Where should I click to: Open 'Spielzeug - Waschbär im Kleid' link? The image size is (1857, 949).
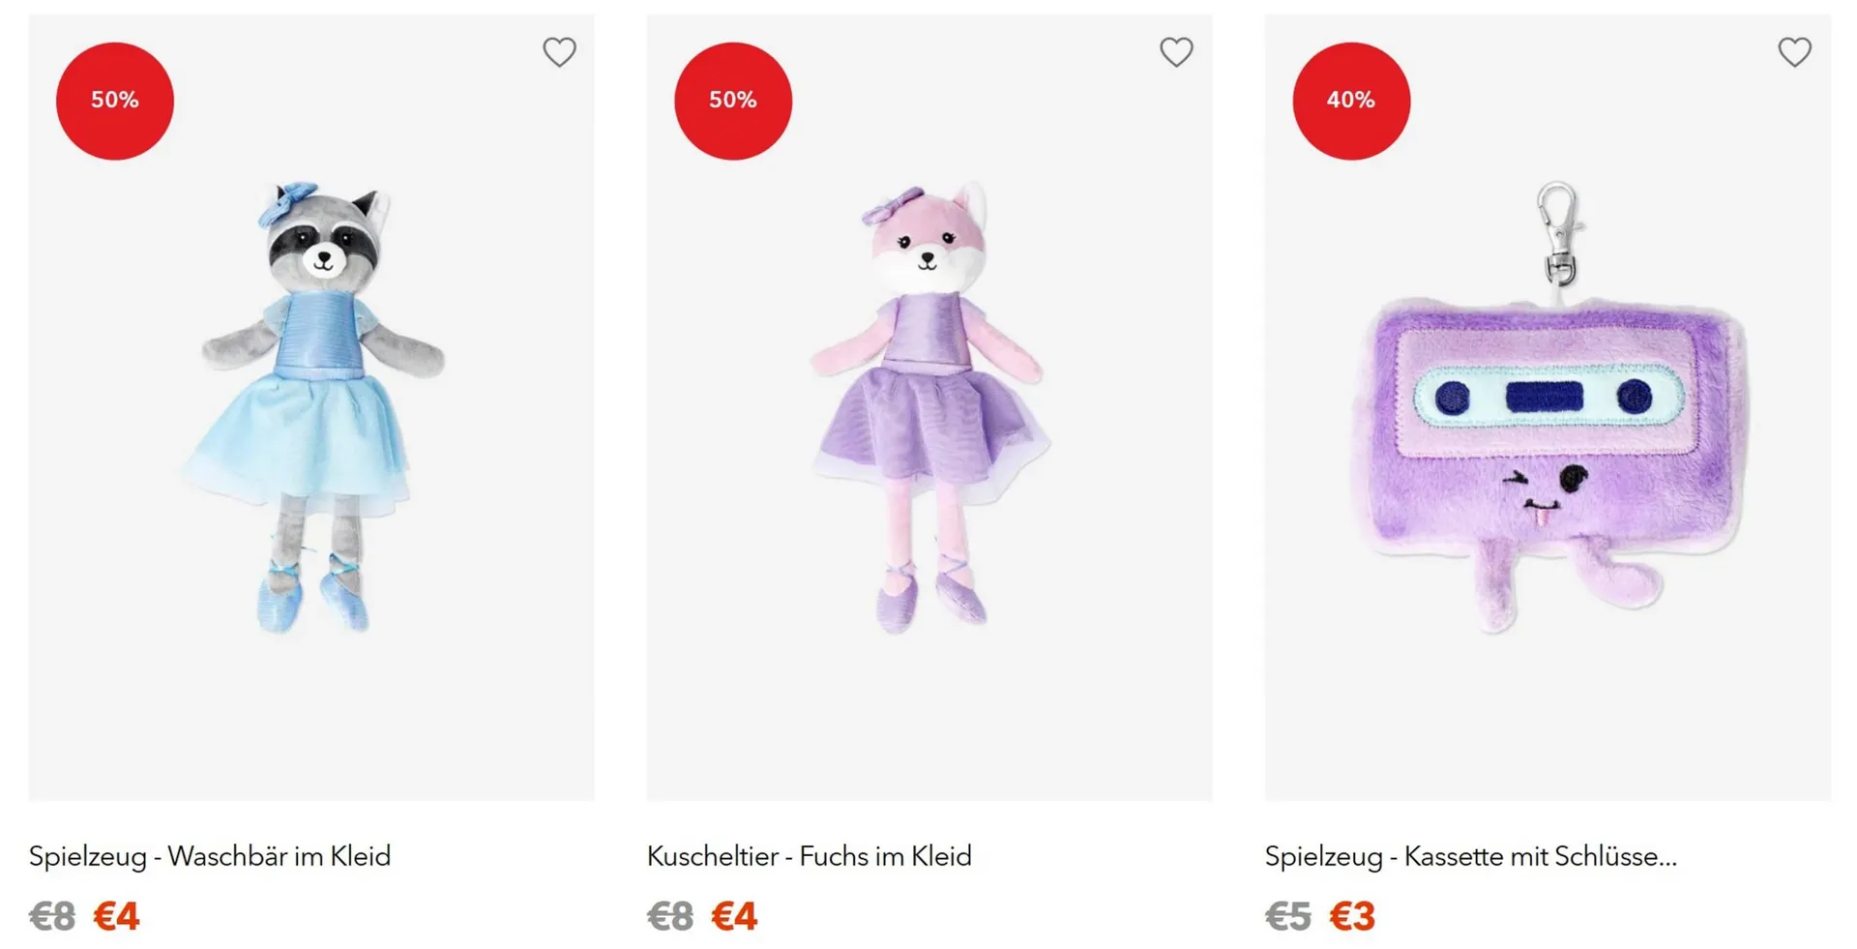tap(210, 856)
